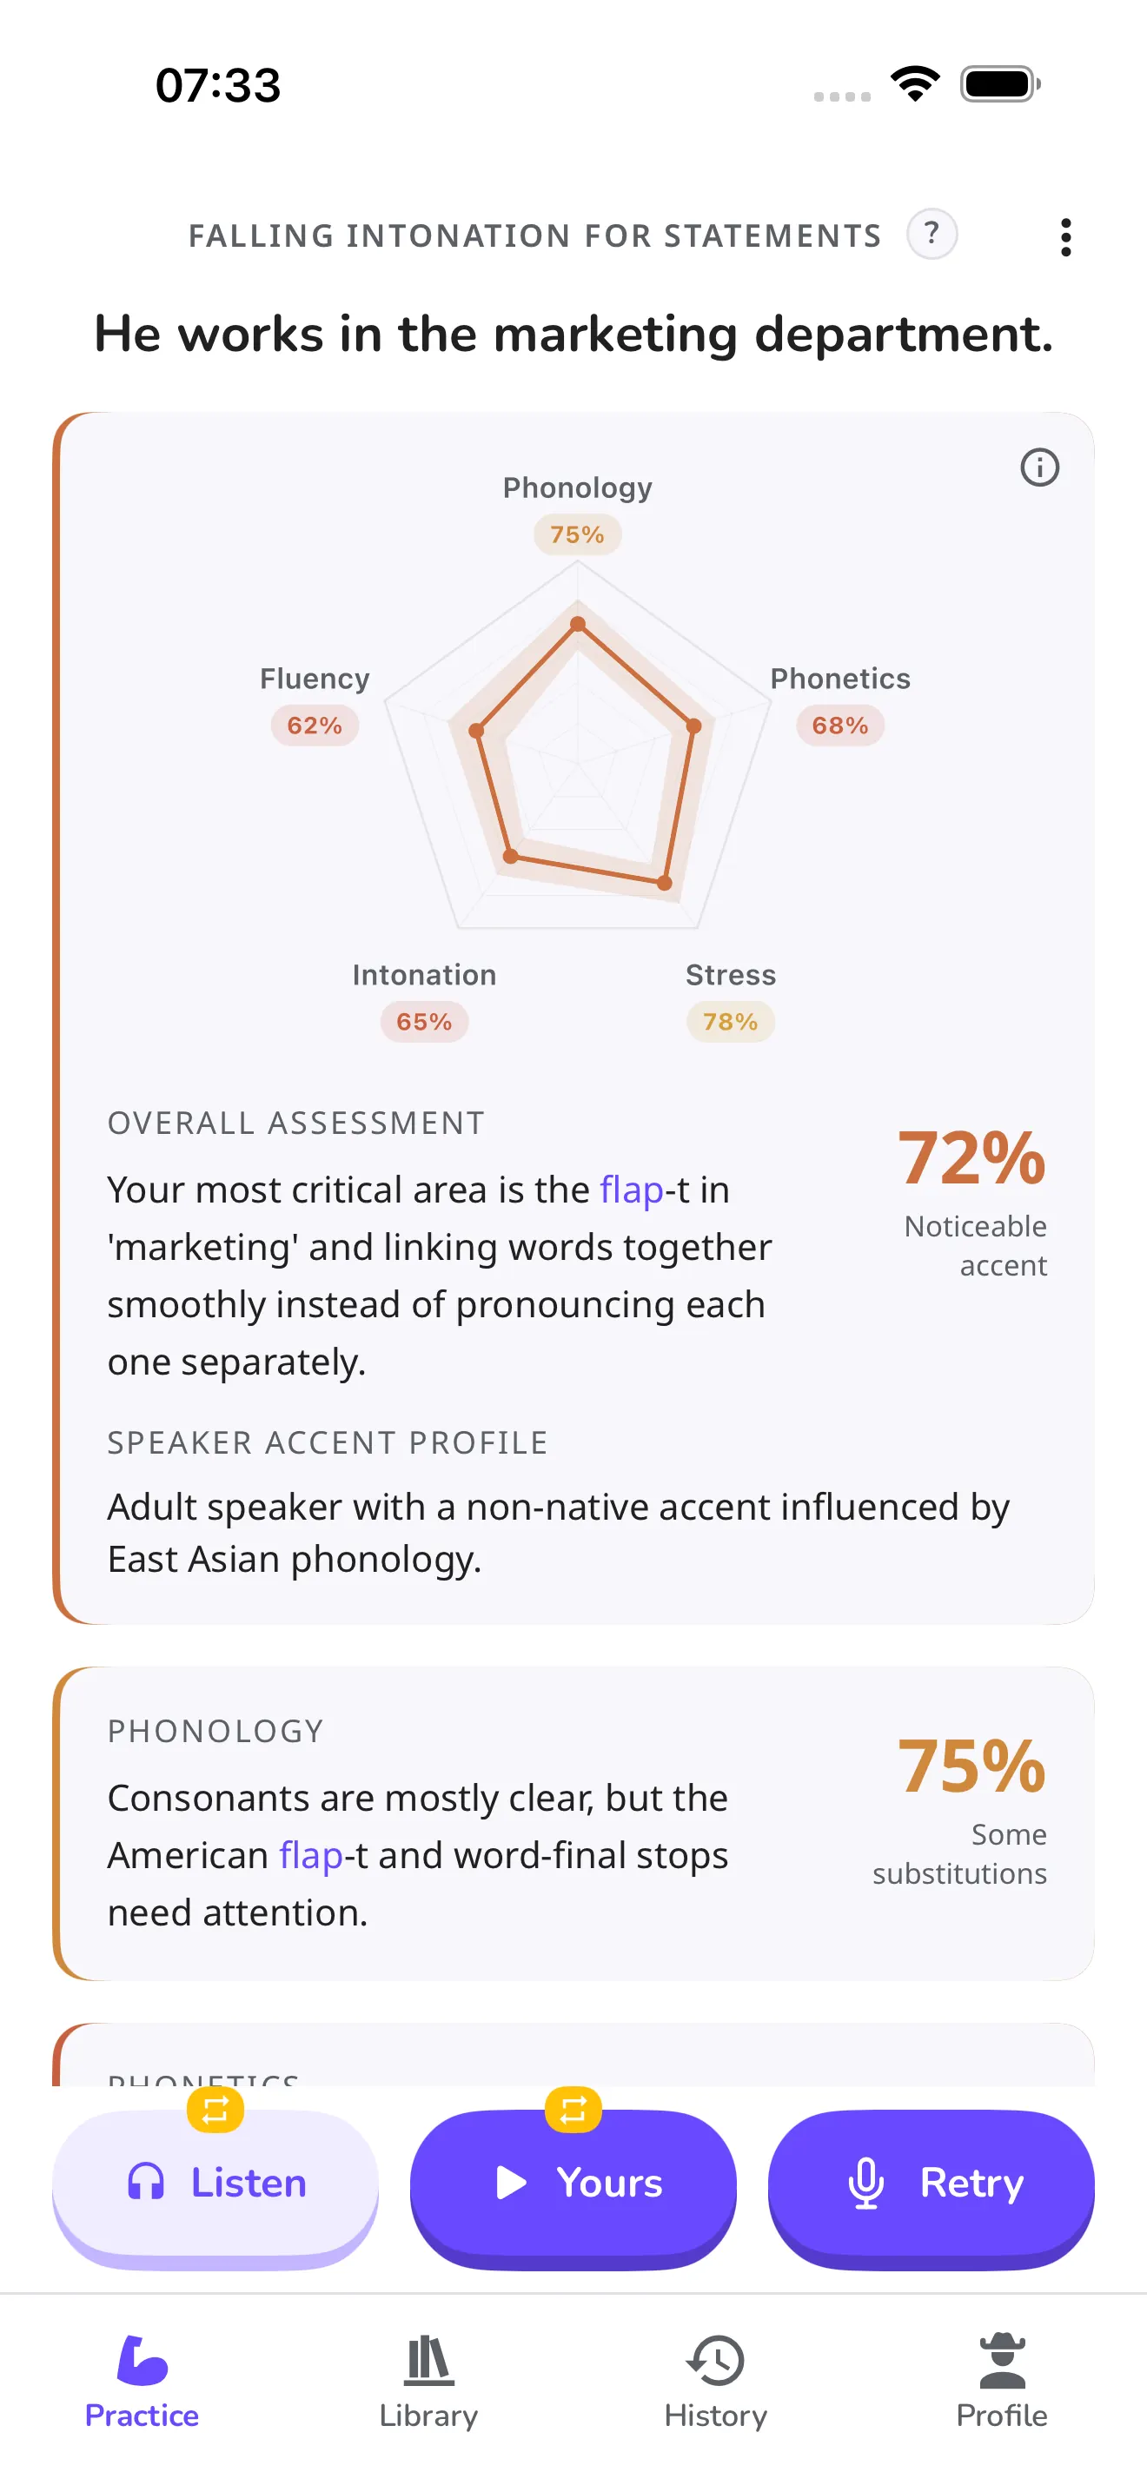Tap the info icon on radar chart card
This screenshot has width=1147, height=2492.
click(1039, 467)
